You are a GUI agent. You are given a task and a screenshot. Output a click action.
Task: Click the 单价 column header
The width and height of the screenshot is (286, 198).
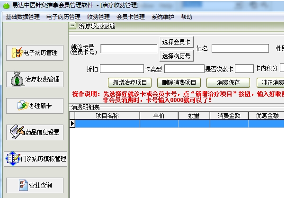(159, 116)
